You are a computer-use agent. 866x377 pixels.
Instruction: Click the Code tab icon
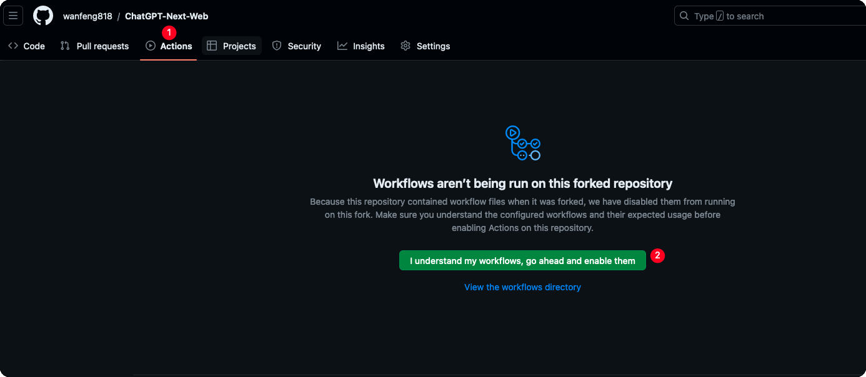(13, 46)
